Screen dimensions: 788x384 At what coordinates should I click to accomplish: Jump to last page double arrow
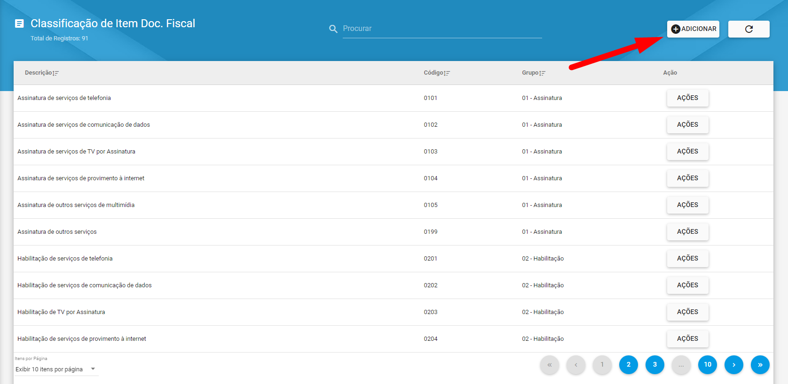click(x=760, y=365)
